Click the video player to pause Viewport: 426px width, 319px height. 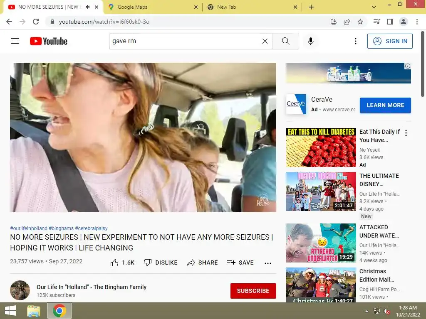pos(143,137)
